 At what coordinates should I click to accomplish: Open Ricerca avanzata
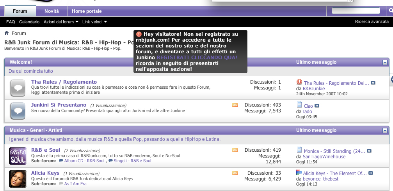click(372, 22)
